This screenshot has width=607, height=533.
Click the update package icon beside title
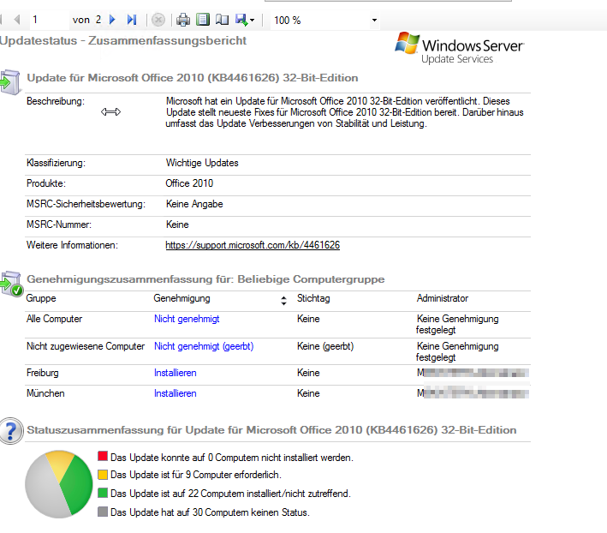(x=10, y=81)
